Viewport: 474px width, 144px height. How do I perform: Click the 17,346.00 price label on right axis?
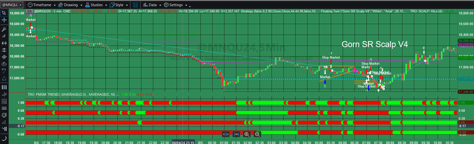tap(465, 92)
